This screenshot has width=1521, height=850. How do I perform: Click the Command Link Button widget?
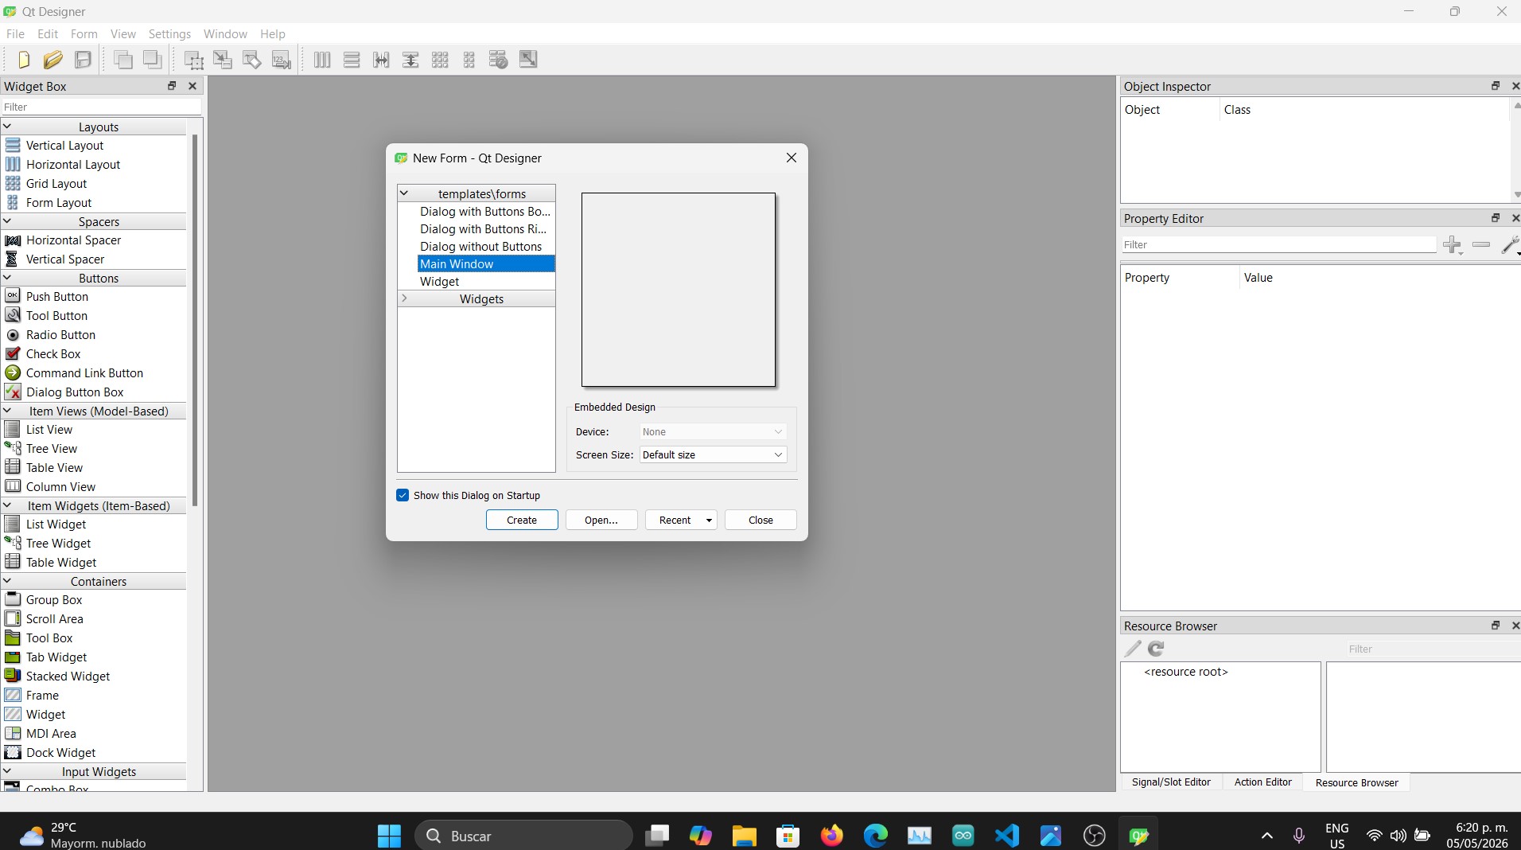(x=84, y=373)
